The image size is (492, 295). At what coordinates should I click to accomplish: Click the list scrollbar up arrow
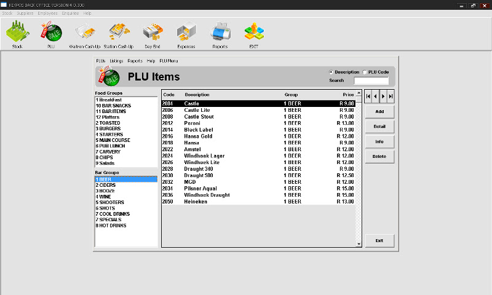[359, 93]
